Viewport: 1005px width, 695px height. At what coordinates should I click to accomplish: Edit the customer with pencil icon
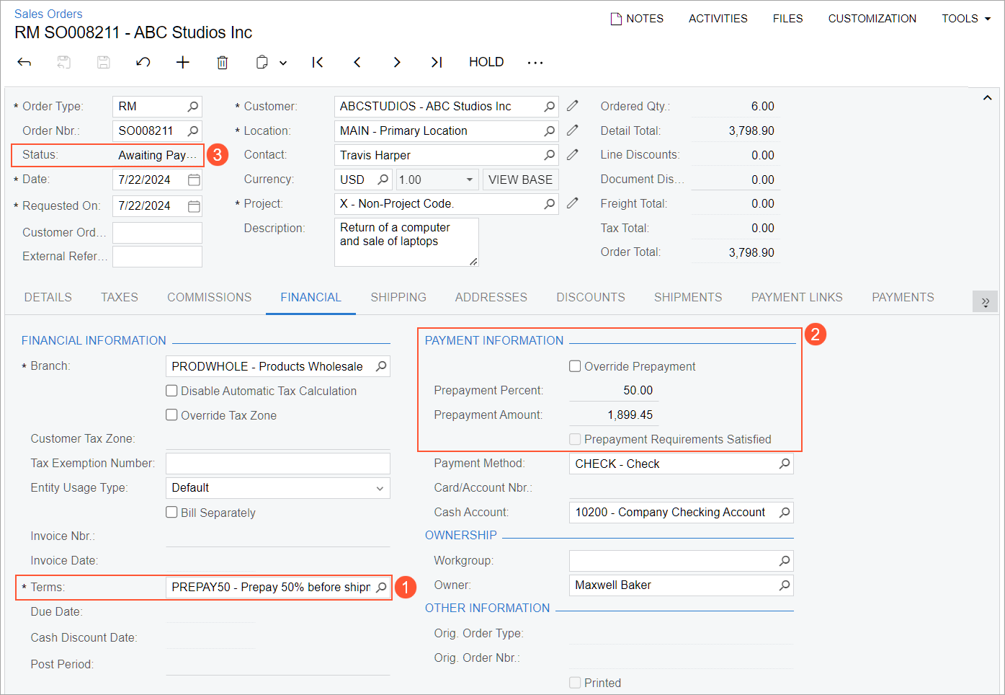point(573,106)
